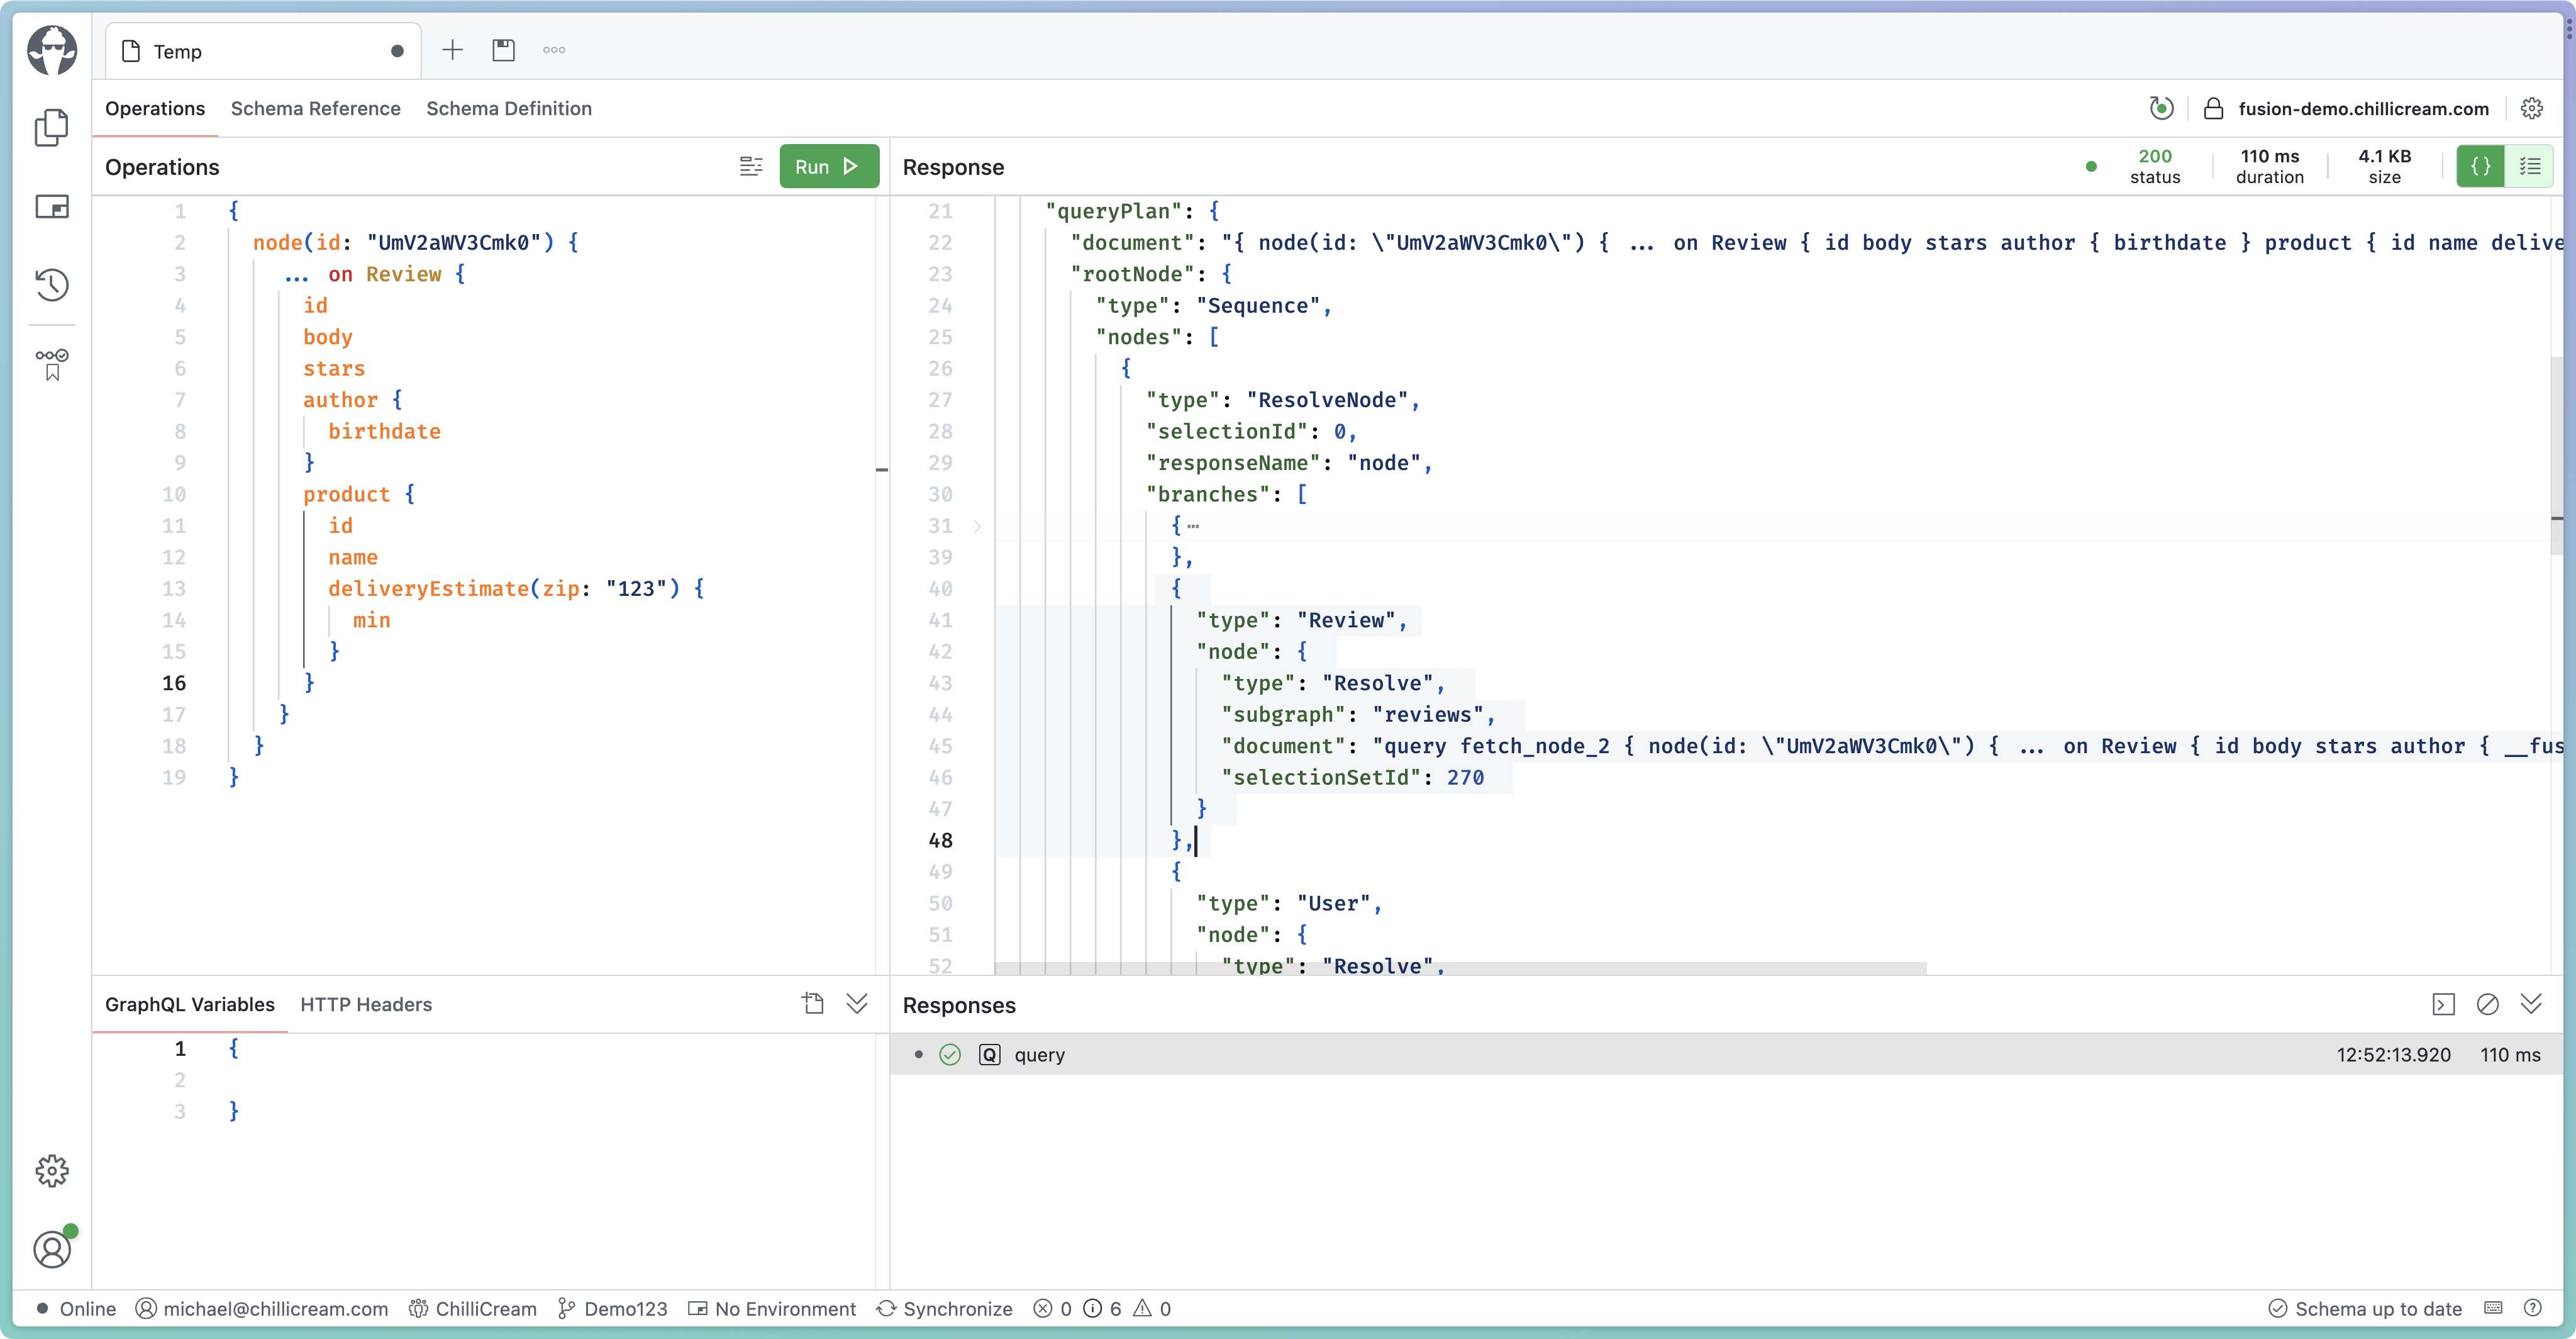Click the Online status indicator
The width and height of the screenshot is (2576, 1339).
coord(76,1308)
